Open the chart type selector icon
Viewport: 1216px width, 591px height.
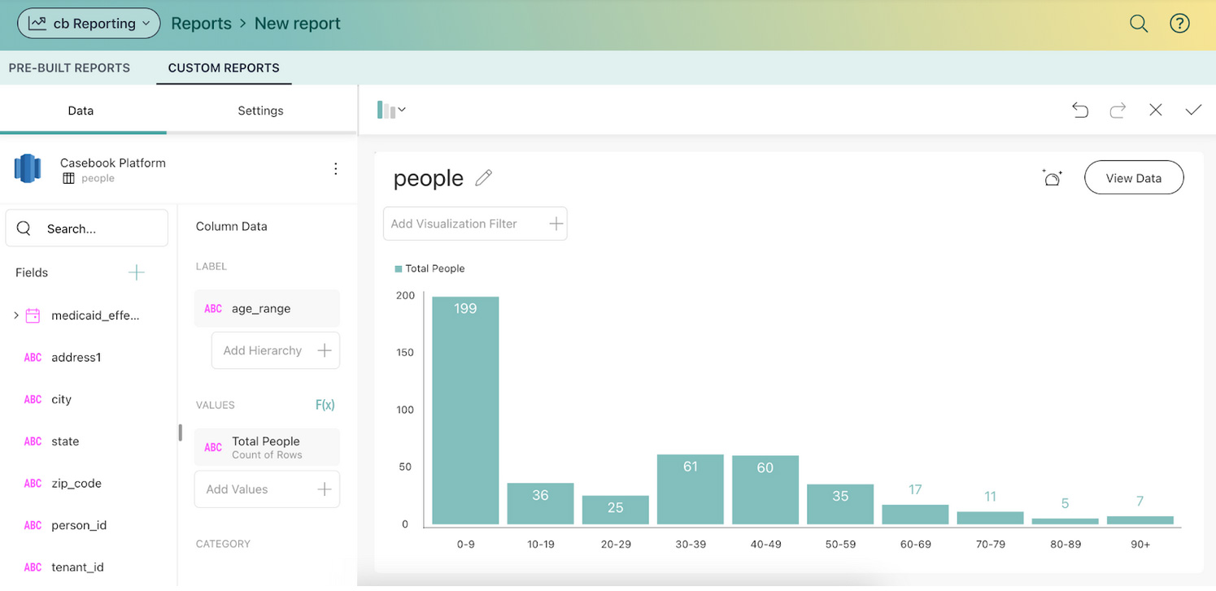386,109
